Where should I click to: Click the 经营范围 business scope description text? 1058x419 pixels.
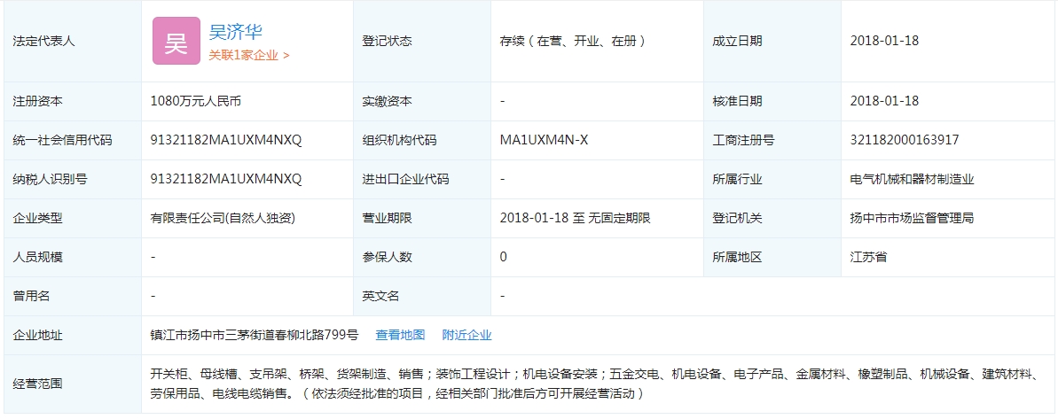(x=594, y=384)
